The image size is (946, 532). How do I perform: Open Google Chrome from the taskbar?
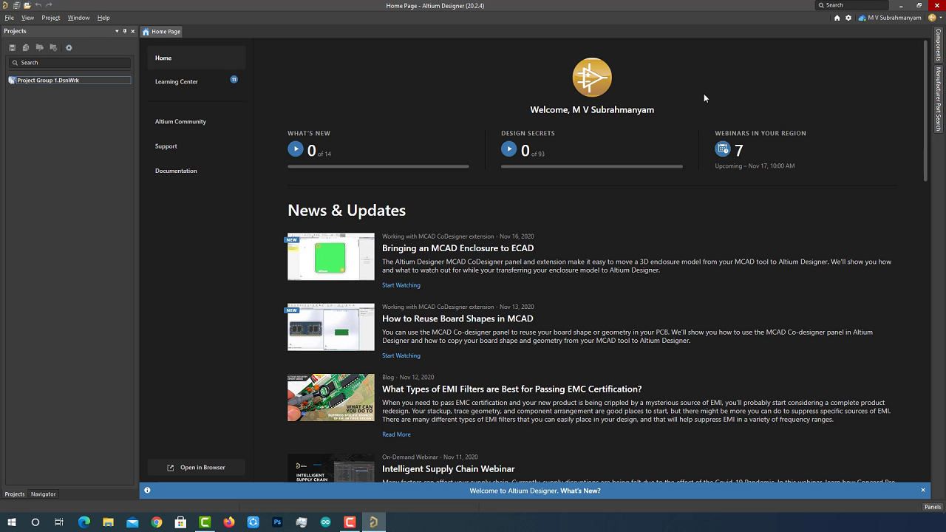(x=157, y=522)
